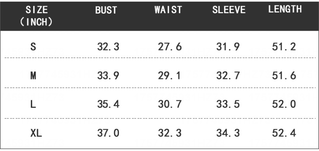Select the SLEEVE column header
The height and width of the screenshot is (151, 319).
[x=229, y=10]
